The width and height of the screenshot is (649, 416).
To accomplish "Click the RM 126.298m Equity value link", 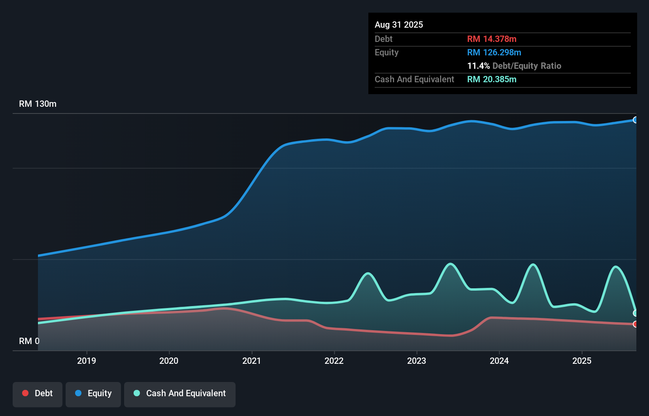I will [494, 52].
